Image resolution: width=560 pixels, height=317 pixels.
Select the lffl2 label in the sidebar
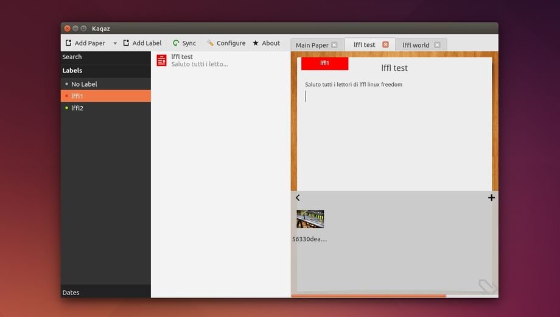(x=106, y=108)
